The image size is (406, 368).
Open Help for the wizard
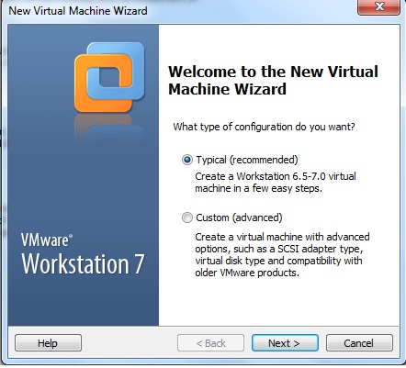(x=48, y=343)
